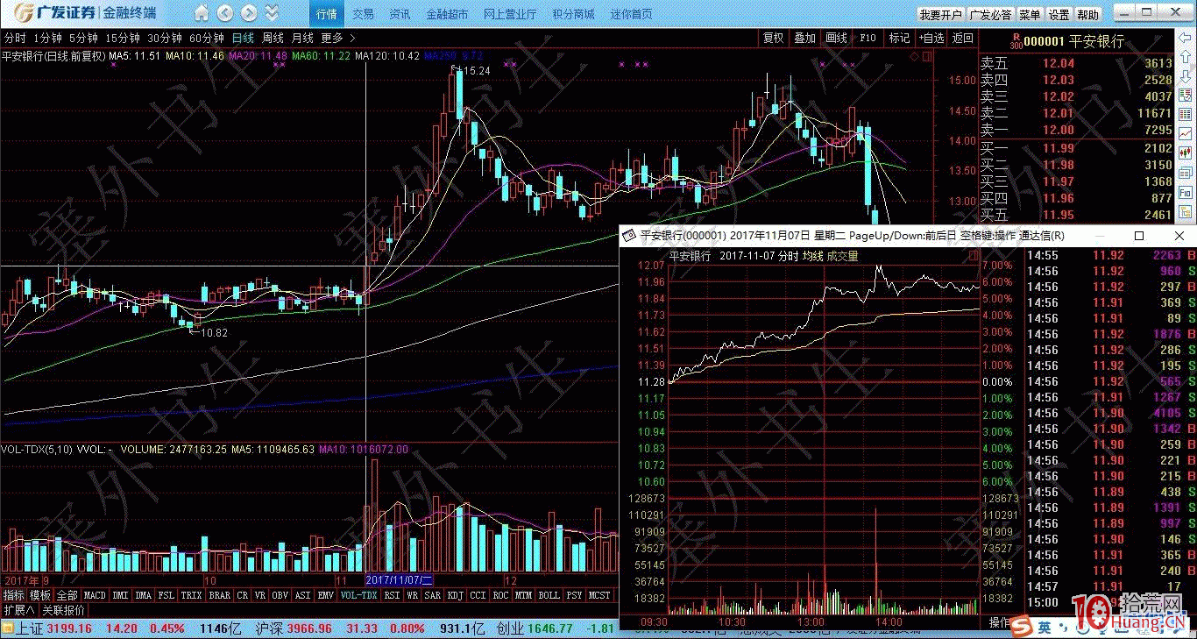Open the 菜单 menu

[1030, 15]
